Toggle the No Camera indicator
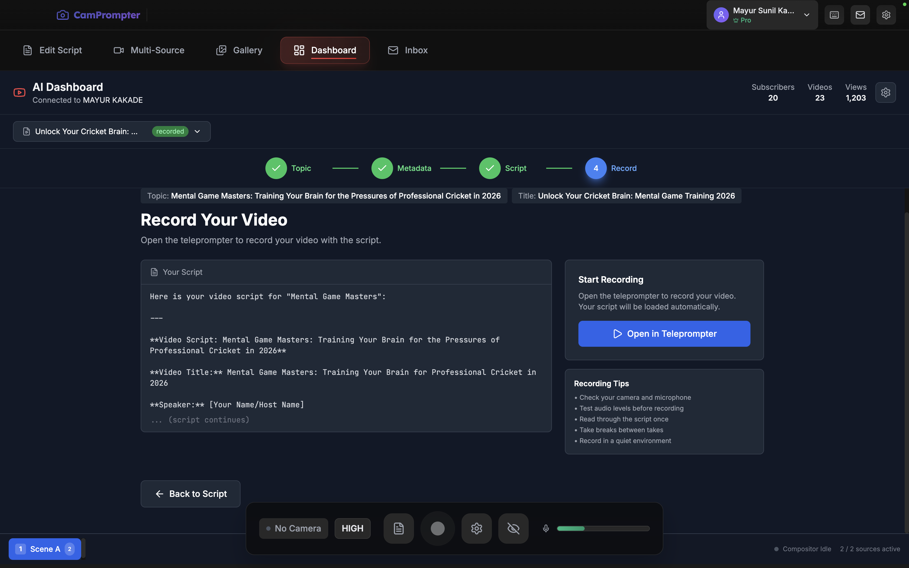Screen dimensions: 909x568 (293, 528)
